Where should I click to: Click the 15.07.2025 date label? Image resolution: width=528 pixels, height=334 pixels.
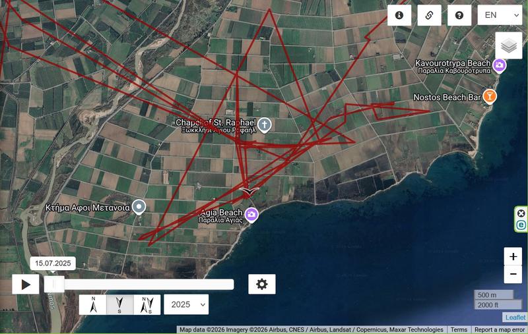pyautogui.click(x=53, y=263)
